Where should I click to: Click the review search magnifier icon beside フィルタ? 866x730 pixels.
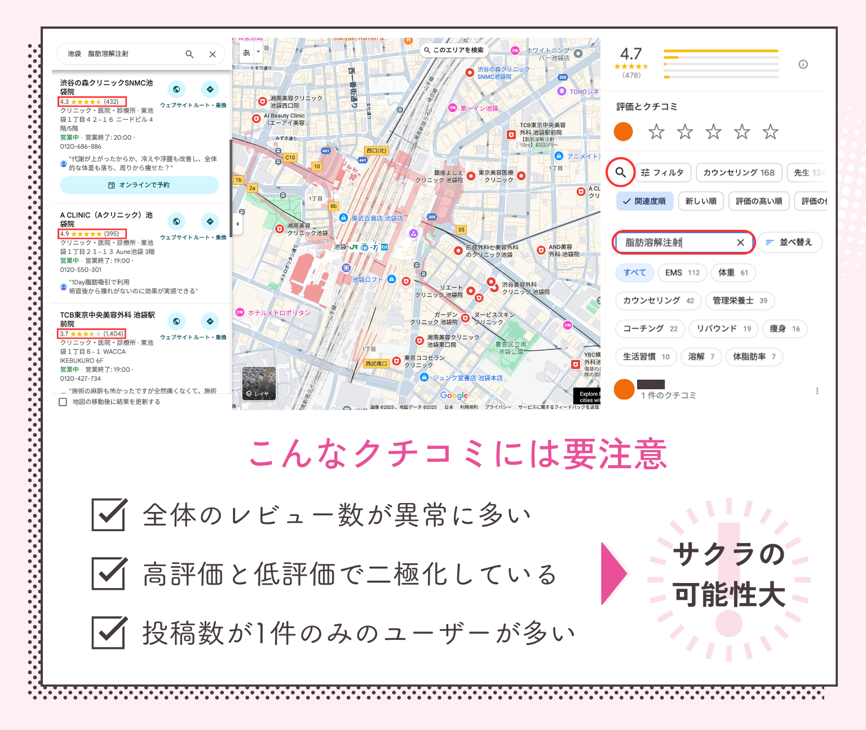click(620, 172)
